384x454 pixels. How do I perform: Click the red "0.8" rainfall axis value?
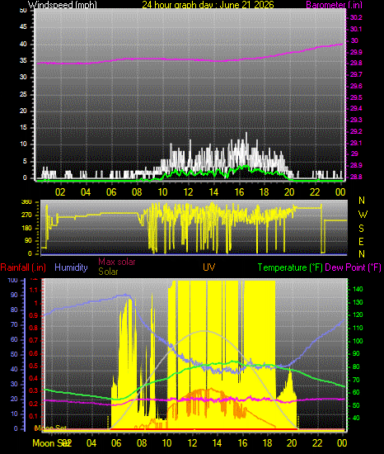(x=33, y=328)
